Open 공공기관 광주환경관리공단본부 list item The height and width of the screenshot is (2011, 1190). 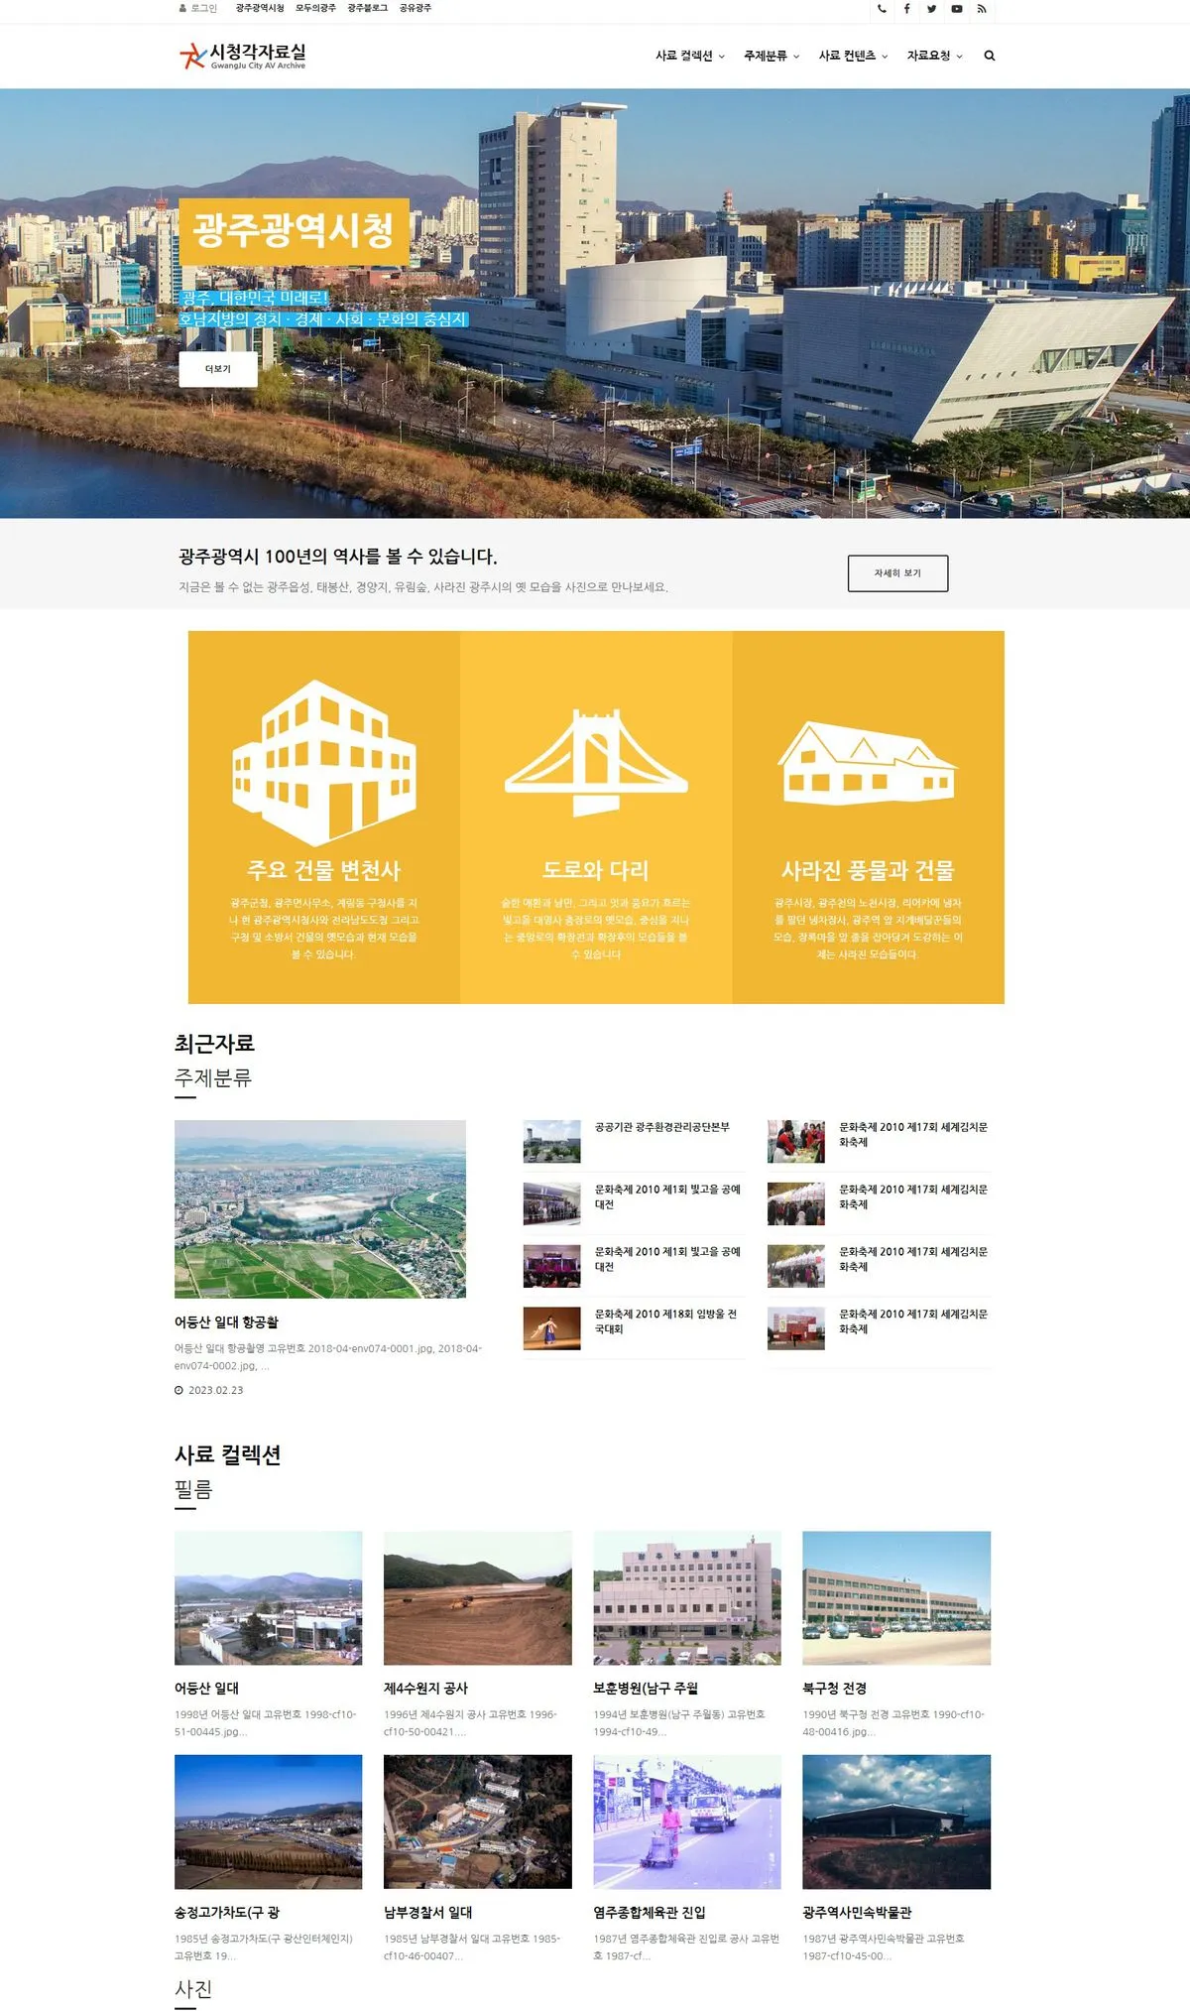[662, 1127]
